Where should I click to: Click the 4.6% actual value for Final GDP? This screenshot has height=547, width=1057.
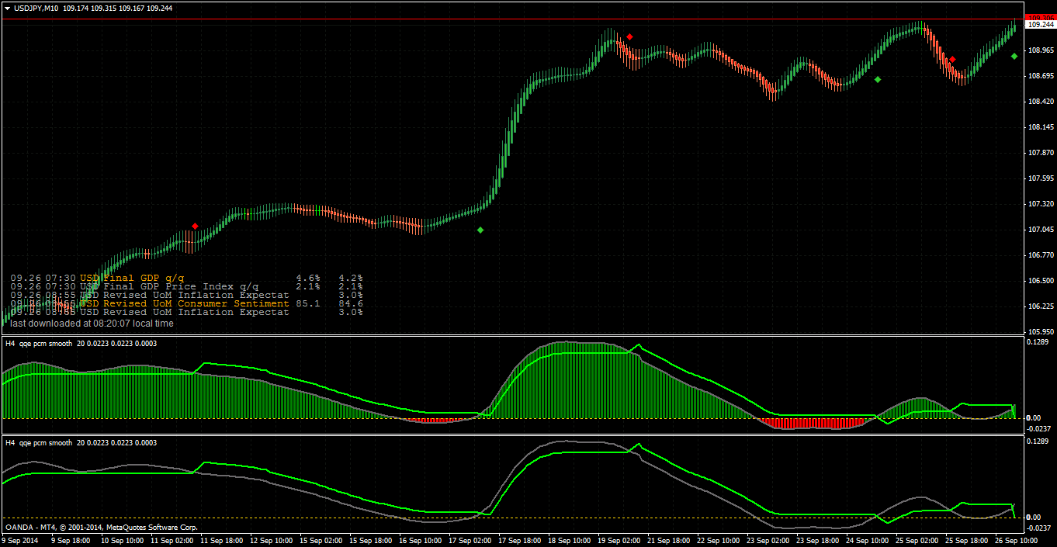tap(308, 278)
